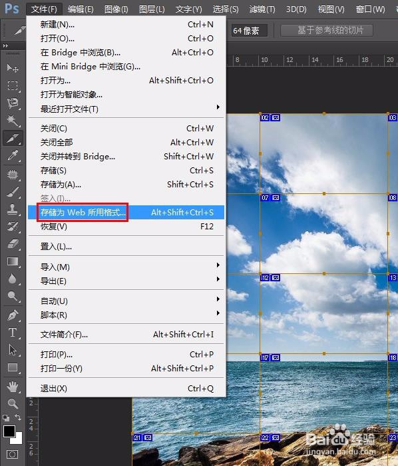Select the Rectangular Marquee tool

click(13, 85)
